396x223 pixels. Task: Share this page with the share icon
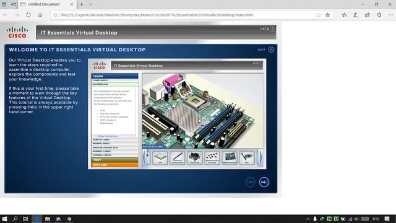pyautogui.click(x=368, y=15)
